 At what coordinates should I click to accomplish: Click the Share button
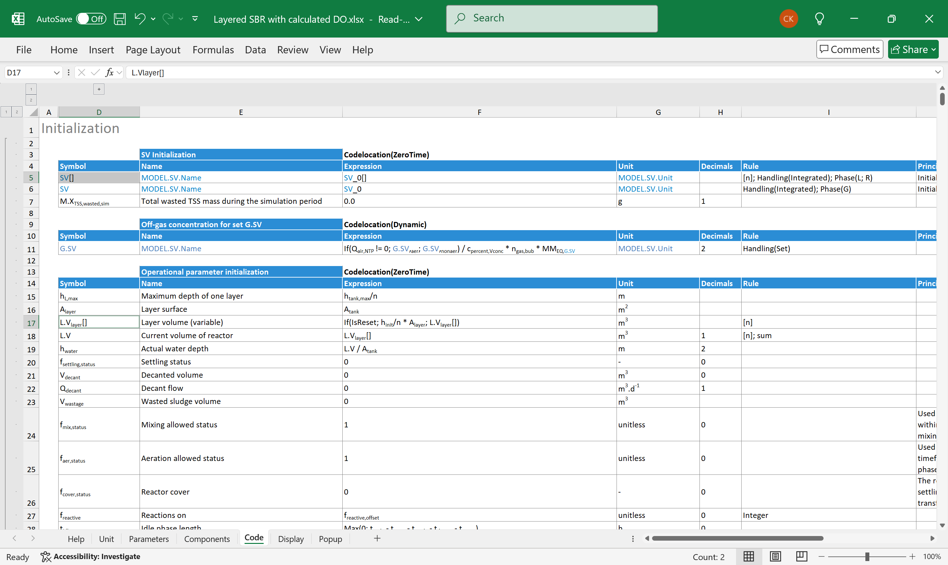pyautogui.click(x=913, y=49)
